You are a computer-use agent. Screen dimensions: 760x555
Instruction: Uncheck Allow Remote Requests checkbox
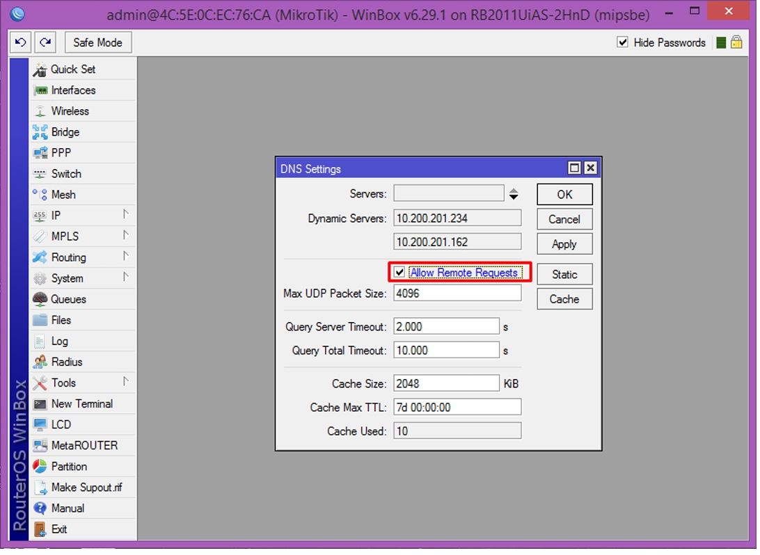click(399, 273)
